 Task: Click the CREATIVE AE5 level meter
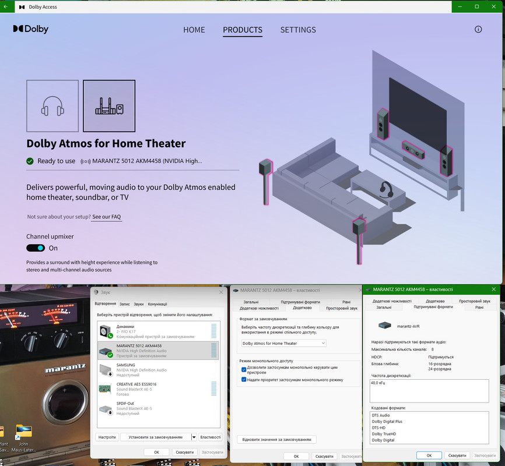tap(214, 389)
